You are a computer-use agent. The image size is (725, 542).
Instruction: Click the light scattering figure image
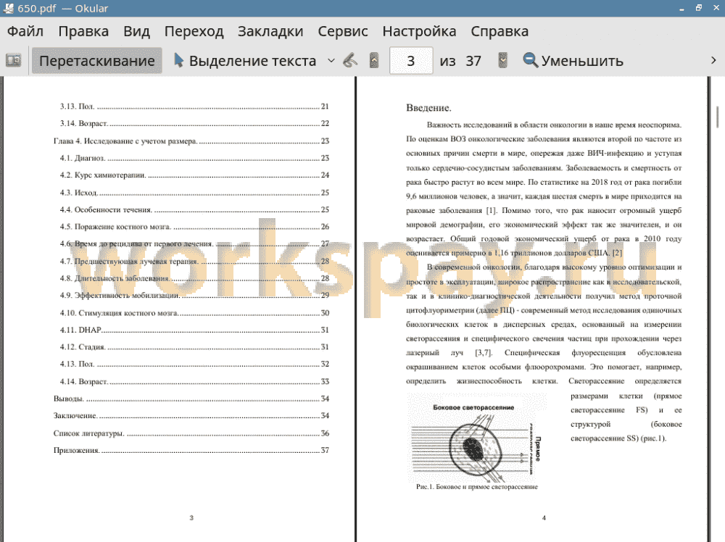tap(476, 438)
